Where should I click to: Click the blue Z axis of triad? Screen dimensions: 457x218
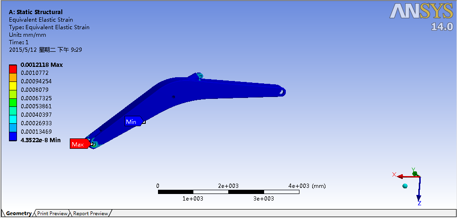click(x=419, y=189)
